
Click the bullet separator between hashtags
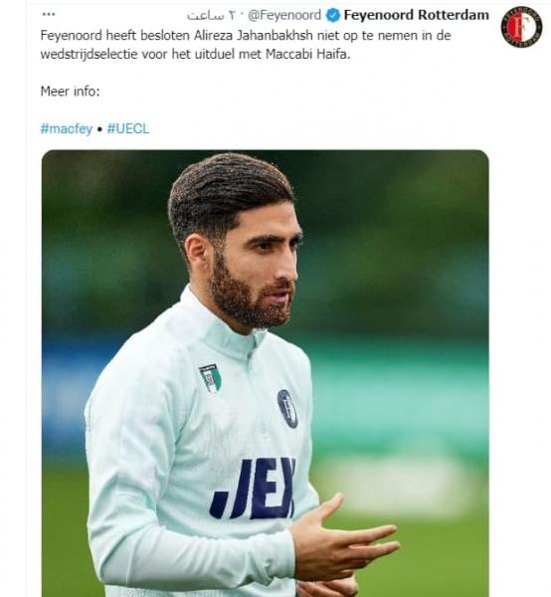coord(99,129)
